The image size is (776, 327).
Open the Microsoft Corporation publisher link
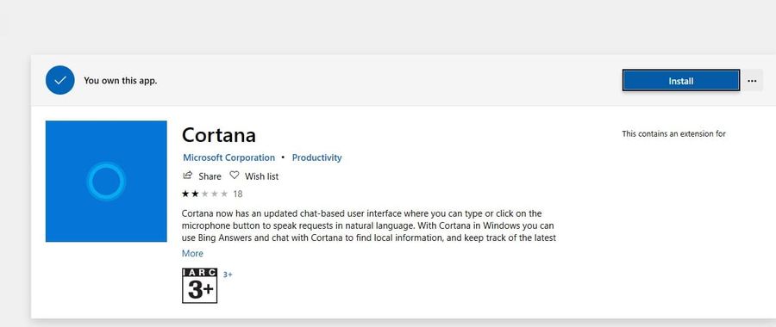pyautogui.click(x=228, y=157)
